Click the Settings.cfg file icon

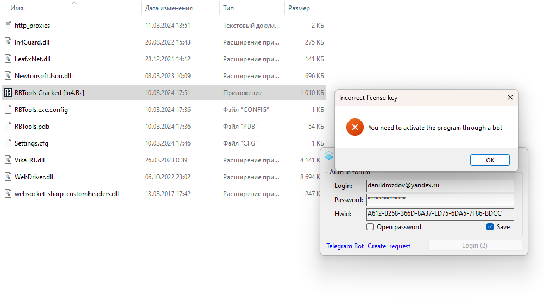click(8, 143)
